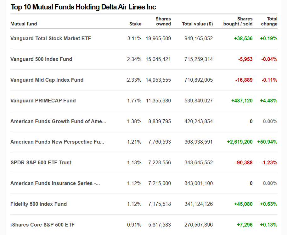Open American Funds New Perspective Fu... link
This screenshot has height=235, width=287.
coord(57,142)
